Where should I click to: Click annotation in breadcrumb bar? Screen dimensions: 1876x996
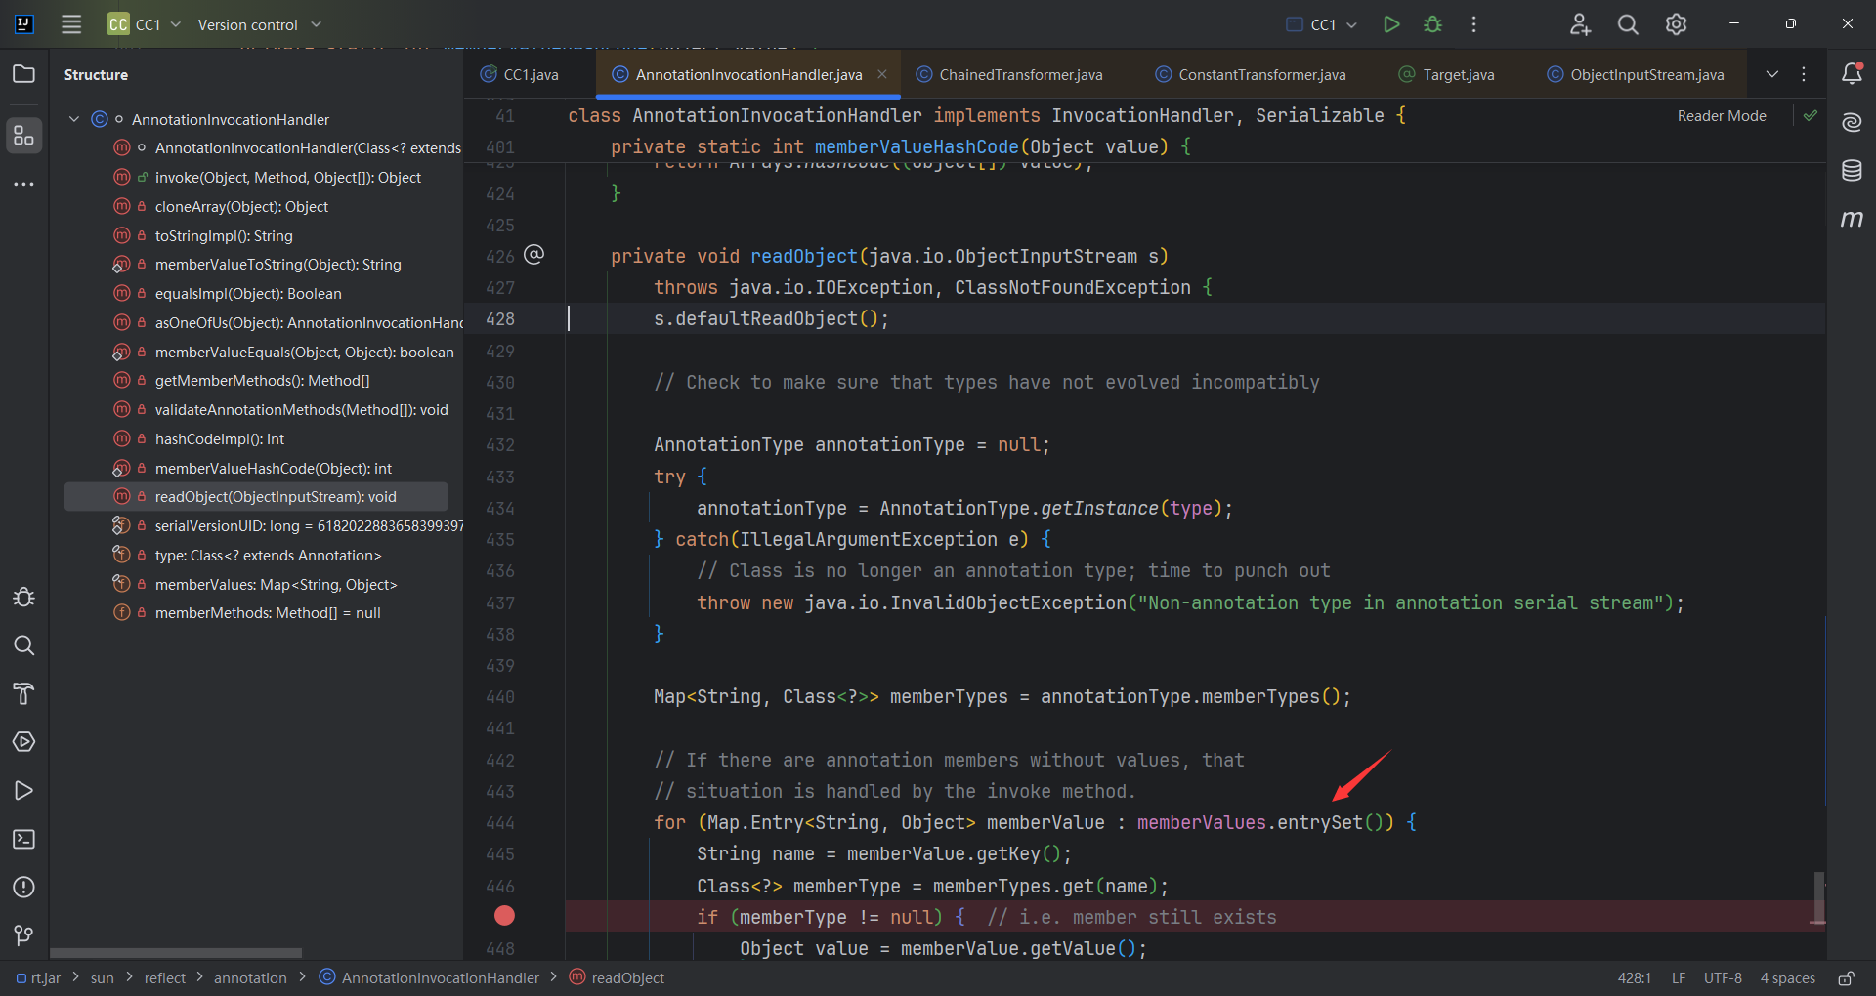click(x=250, y=977)
